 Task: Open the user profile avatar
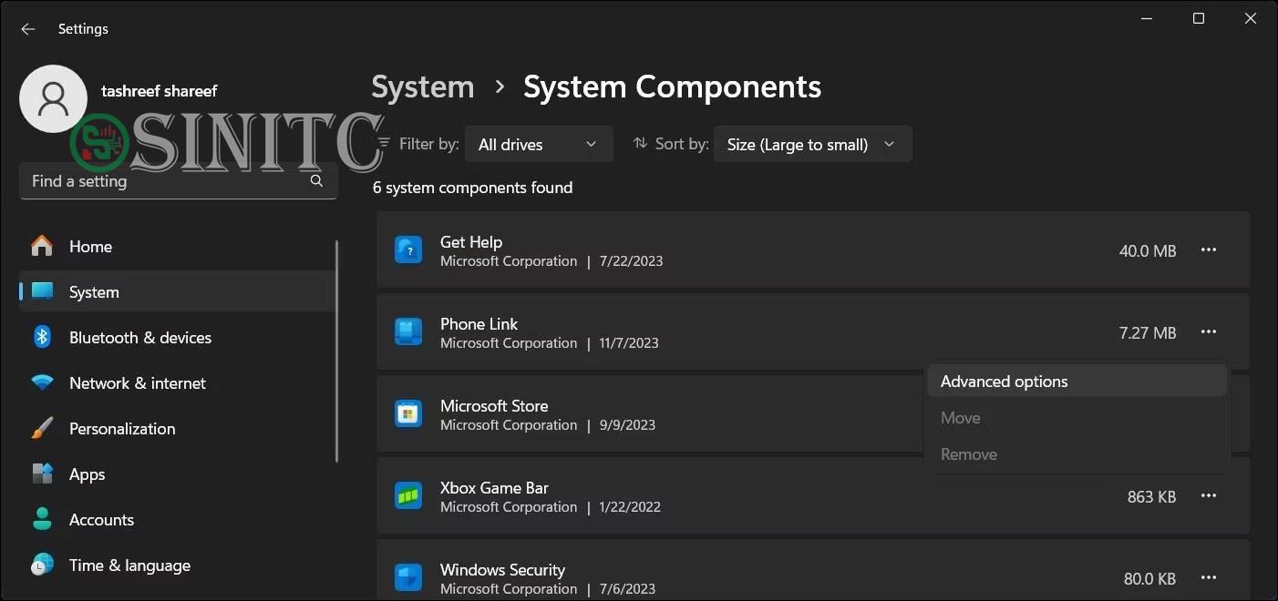(x=54, y=98)
